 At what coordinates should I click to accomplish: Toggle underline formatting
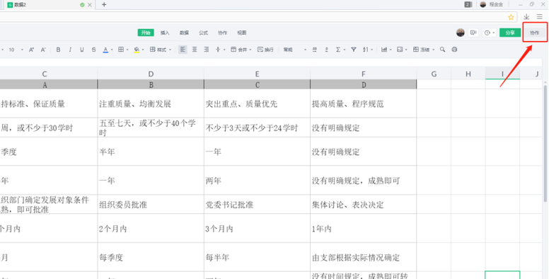pos(82,50)
